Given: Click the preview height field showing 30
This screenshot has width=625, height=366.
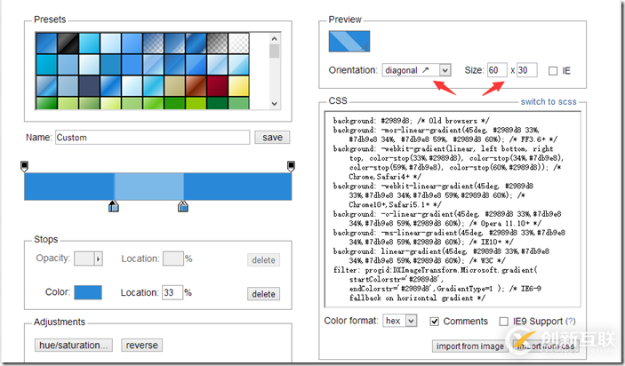Looking at the screenshot, I should coord(526,70).
